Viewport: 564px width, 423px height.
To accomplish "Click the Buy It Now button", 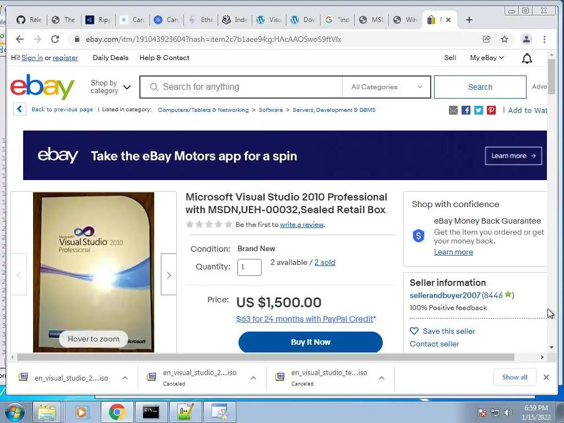I will pos(311,342).
